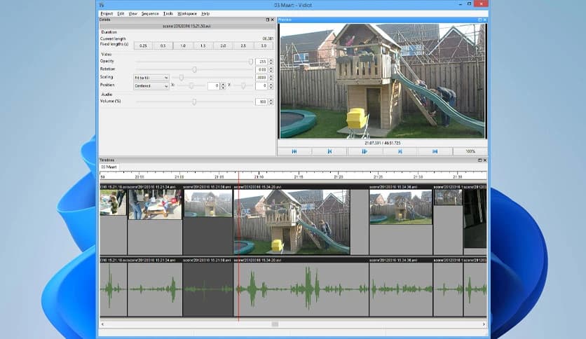Screen dimensions: 586x339
Task: Maximize the Preview panel
Action: (x=481, y=20)
